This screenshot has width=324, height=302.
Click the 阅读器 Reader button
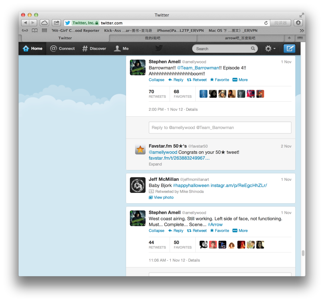tap(280, 23)
